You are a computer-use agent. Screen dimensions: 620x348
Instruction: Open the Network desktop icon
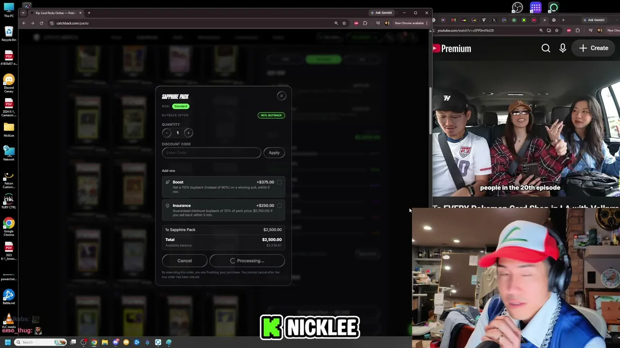click(9, 154)
